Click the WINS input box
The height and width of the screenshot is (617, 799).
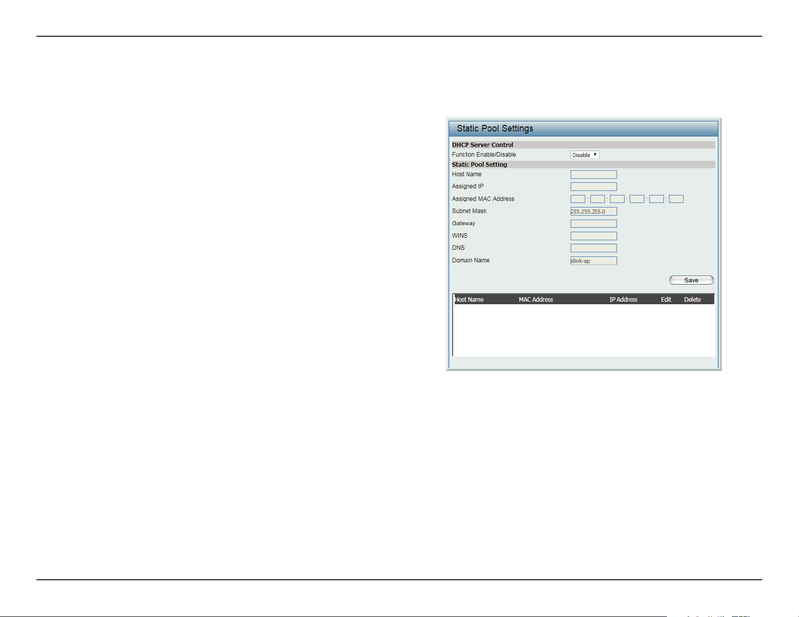tap(593, 236)
